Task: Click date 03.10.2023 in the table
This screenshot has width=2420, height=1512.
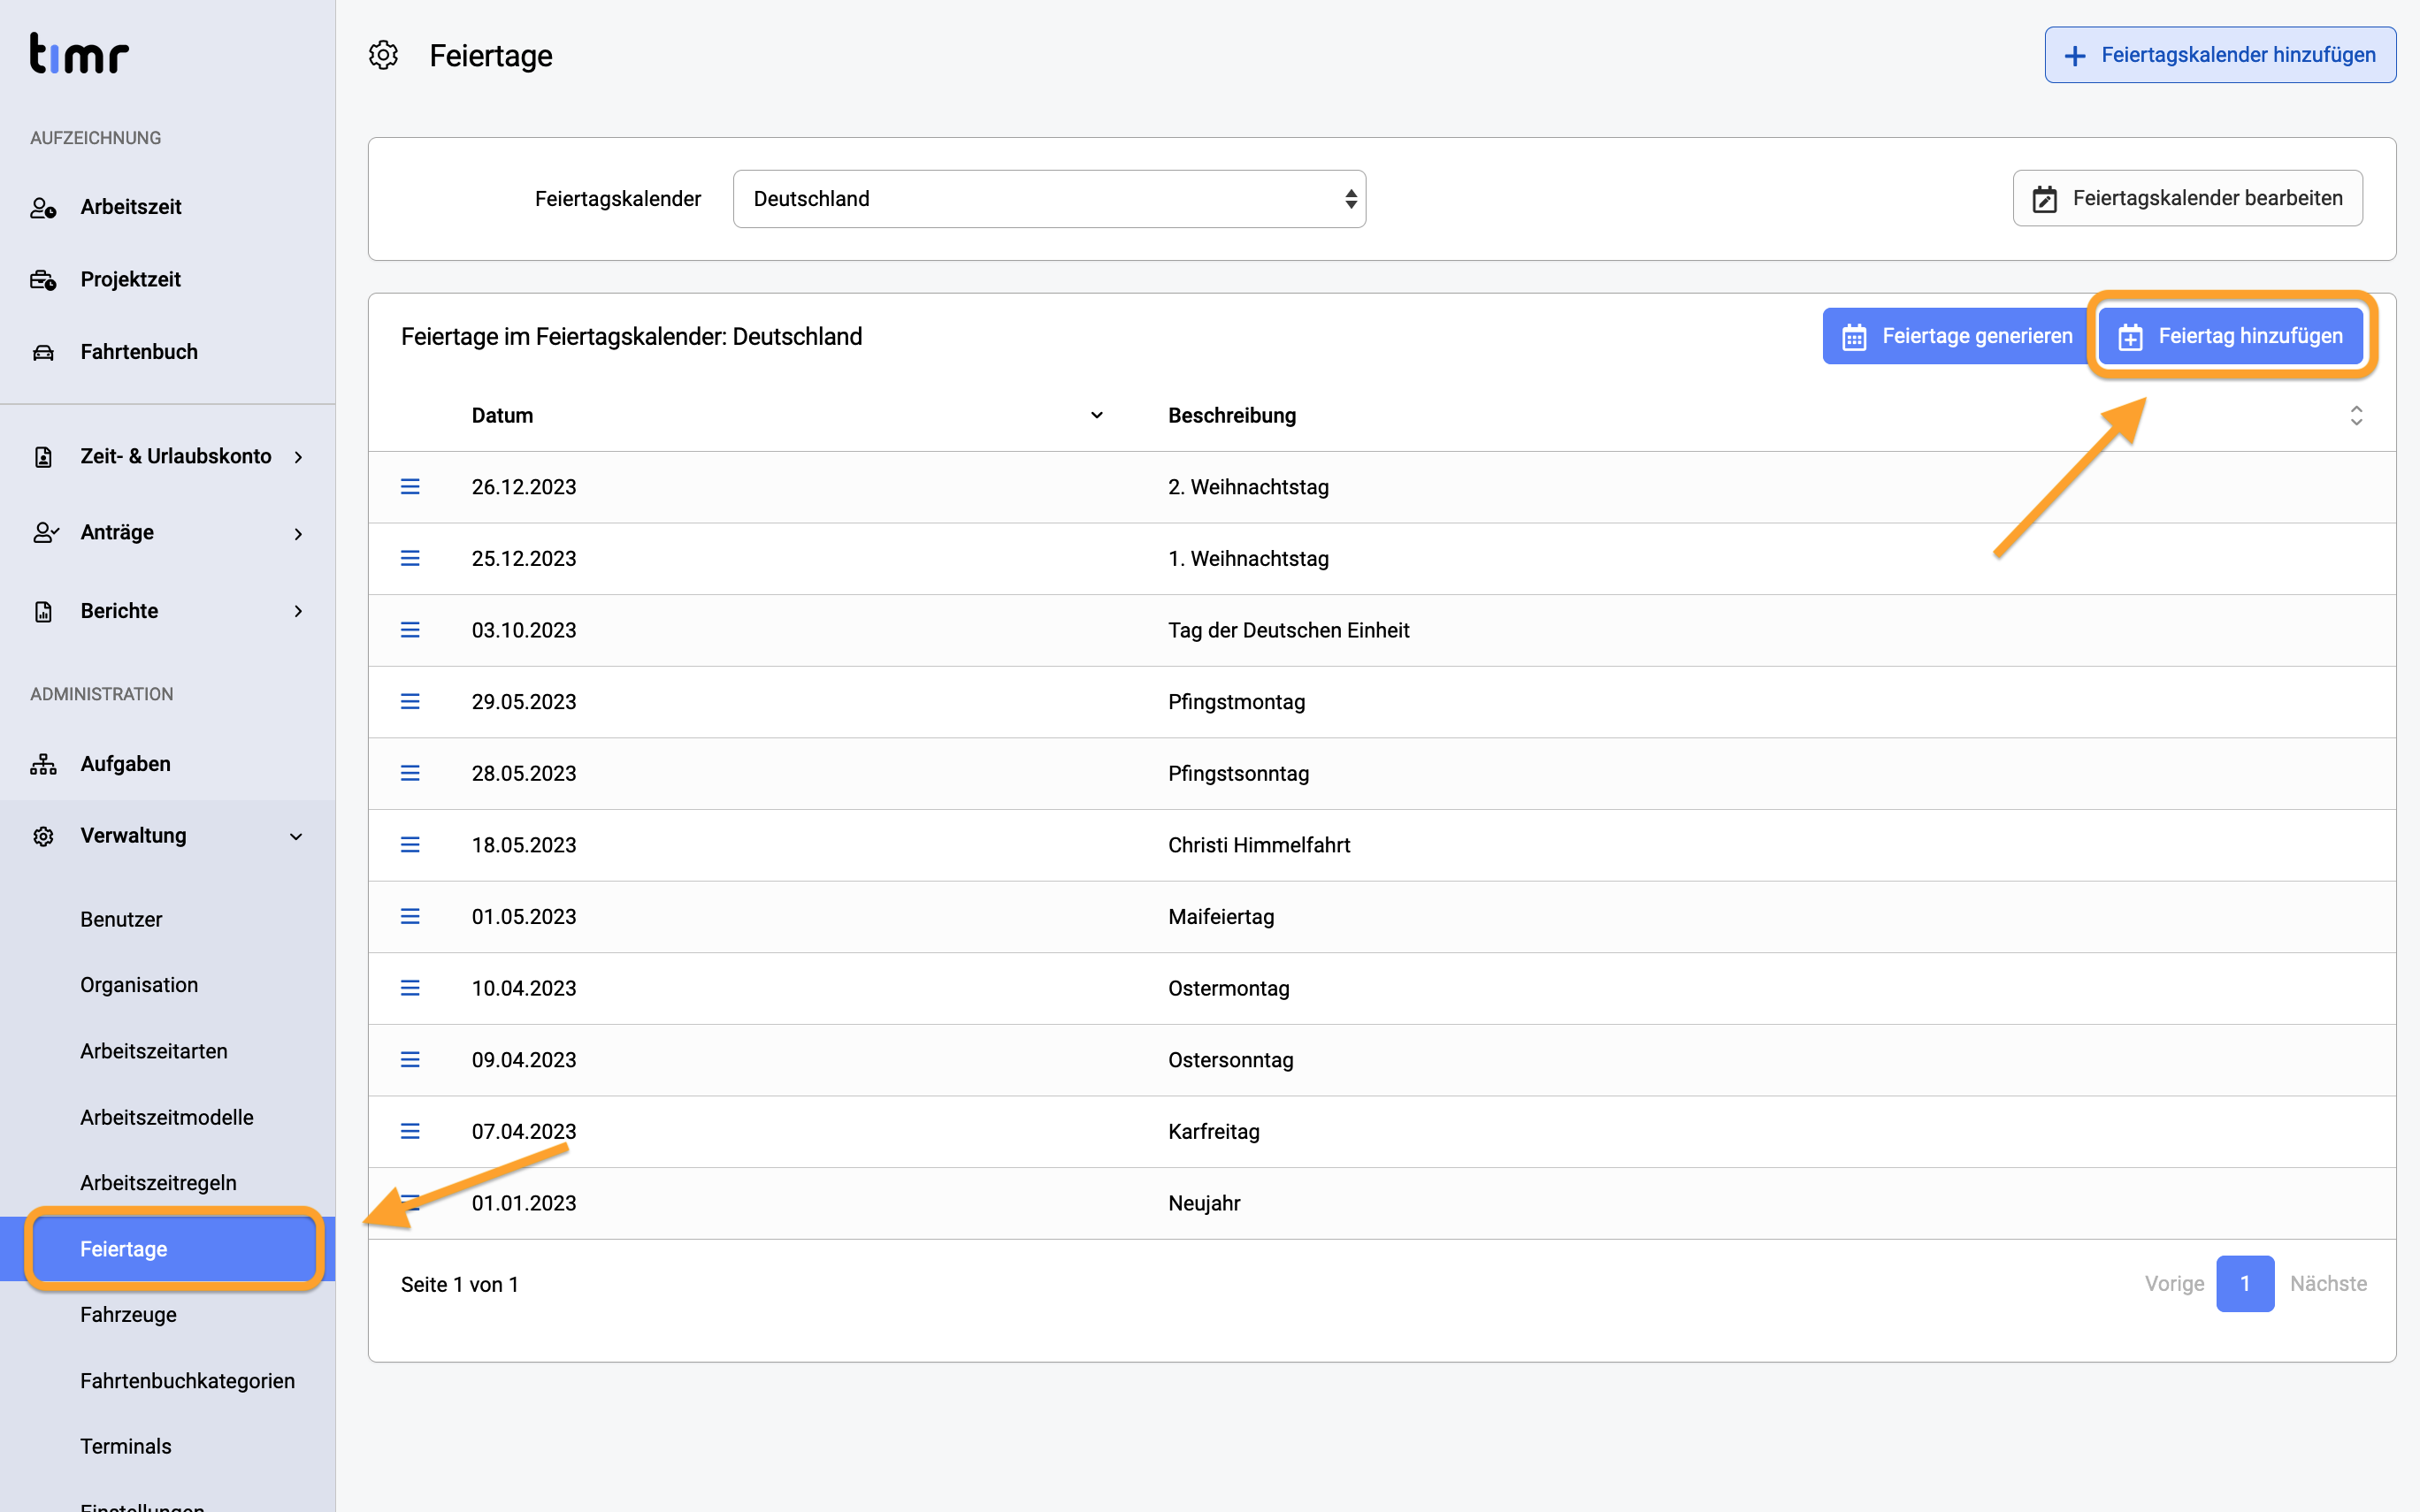Action: click(x=524, y=630)
